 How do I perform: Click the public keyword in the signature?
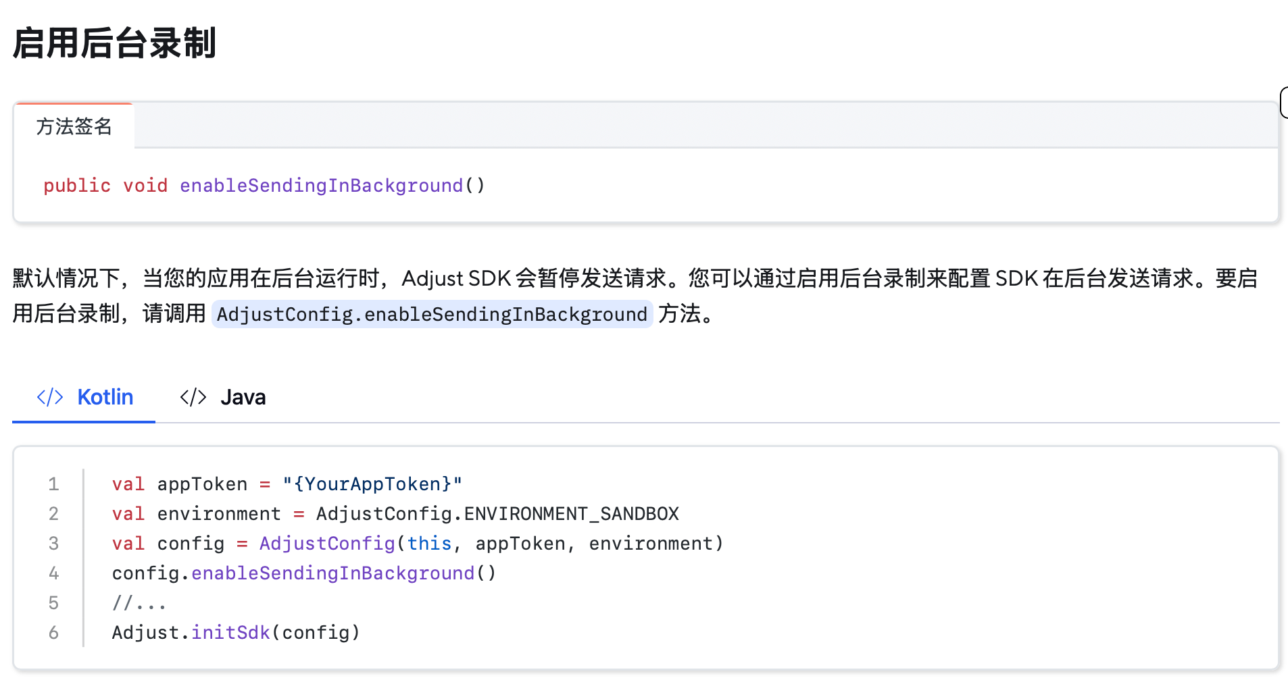click(x=77, y=186)
